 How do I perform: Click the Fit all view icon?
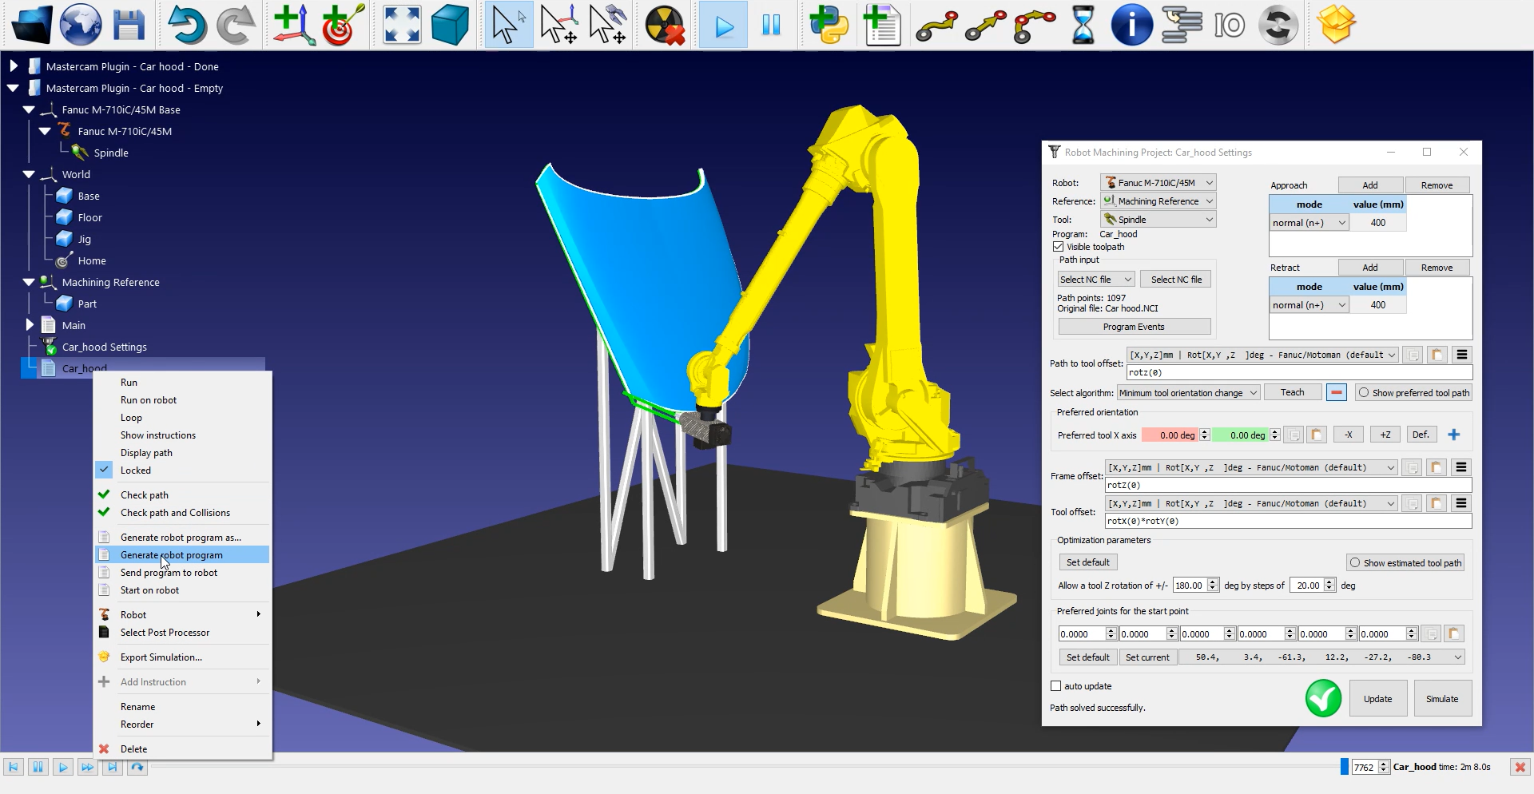tap(401, 26)
